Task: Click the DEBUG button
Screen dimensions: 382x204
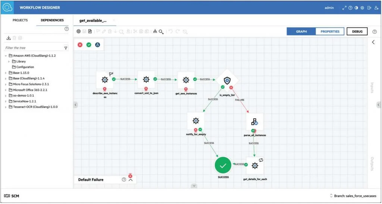Action: [x=357, y=32]
